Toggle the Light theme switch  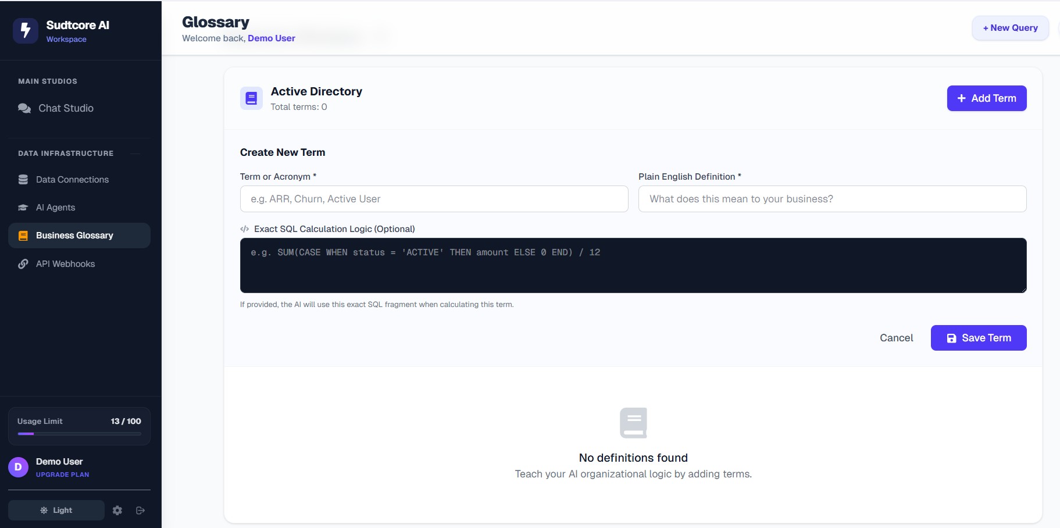[56, 511]
